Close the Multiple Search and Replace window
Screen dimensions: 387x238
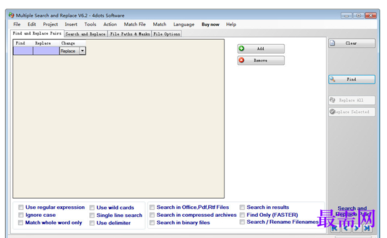371,16
